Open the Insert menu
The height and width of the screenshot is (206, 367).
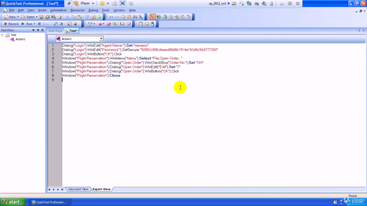pyautogui.click(x=42, y=10)
